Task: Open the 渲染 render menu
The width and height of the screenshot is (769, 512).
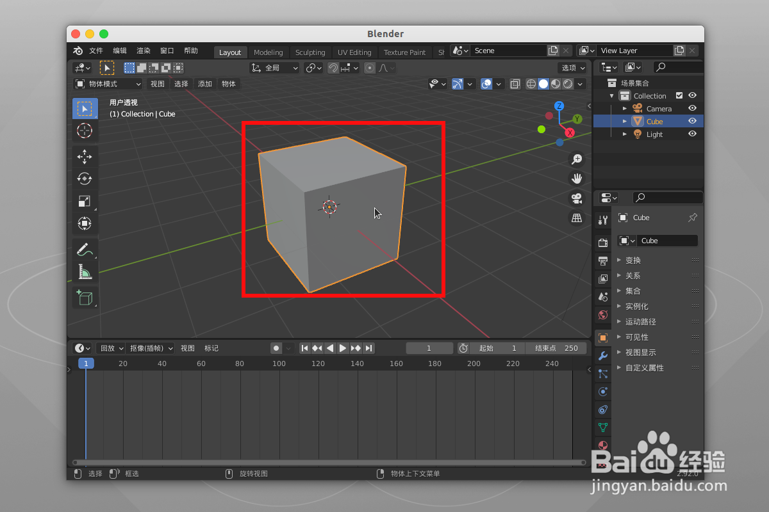Action: click(x=144, y=51)
